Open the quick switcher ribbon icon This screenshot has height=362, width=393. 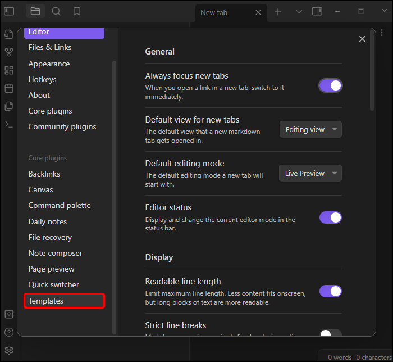pyautogui.click(x=8, y=34)
